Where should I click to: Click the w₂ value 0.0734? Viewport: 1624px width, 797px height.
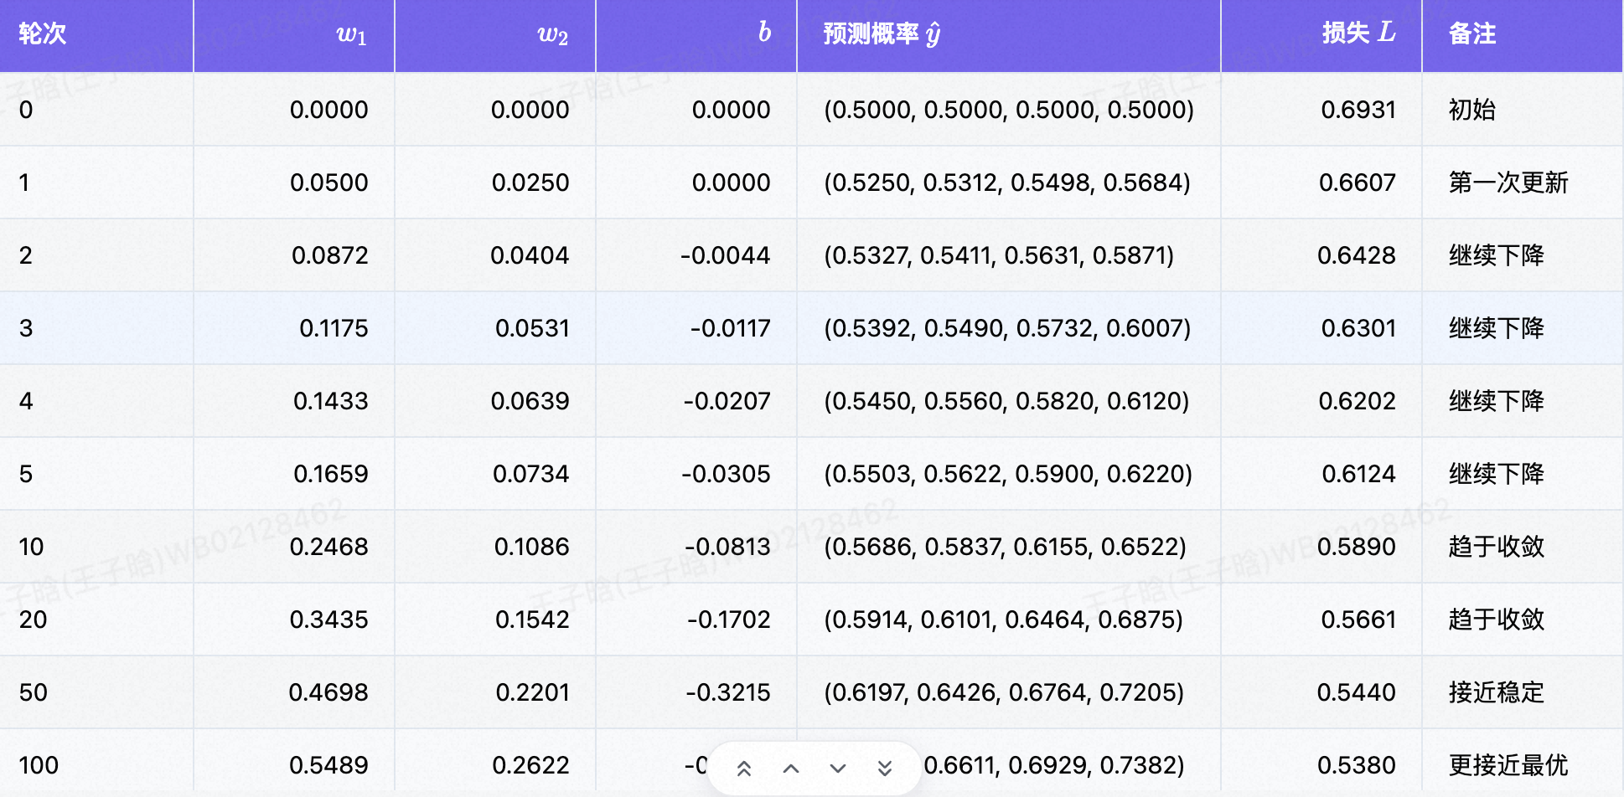pyautogui.click(x=531, y=474)
